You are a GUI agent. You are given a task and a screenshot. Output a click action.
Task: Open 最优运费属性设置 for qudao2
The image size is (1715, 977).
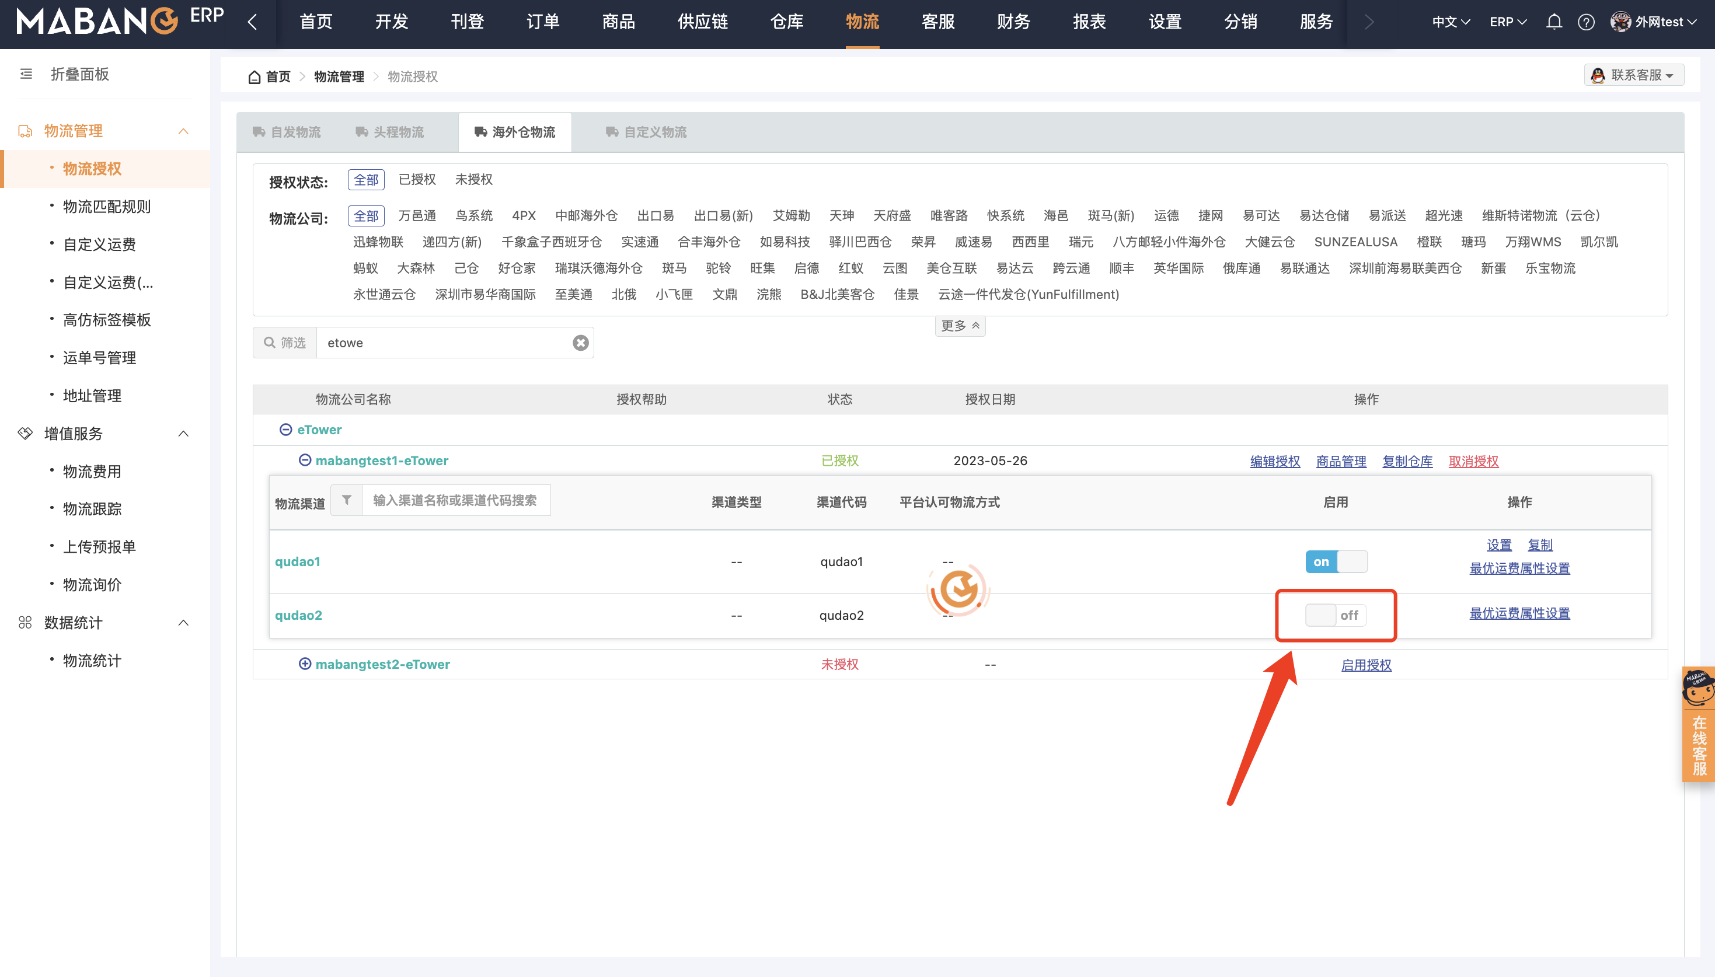(1520, 613)
